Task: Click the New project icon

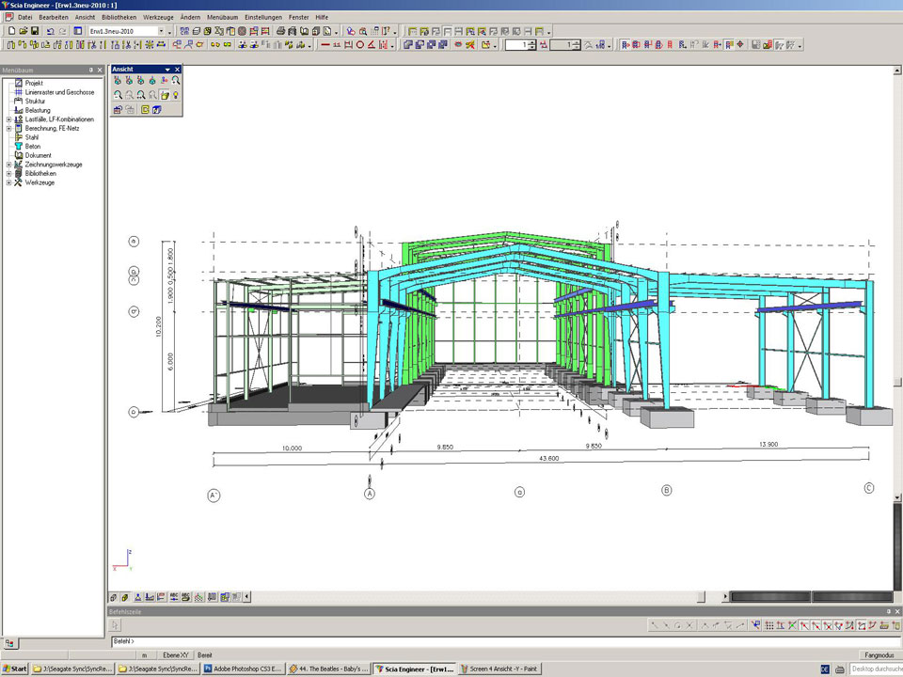Action: (10, 31)
